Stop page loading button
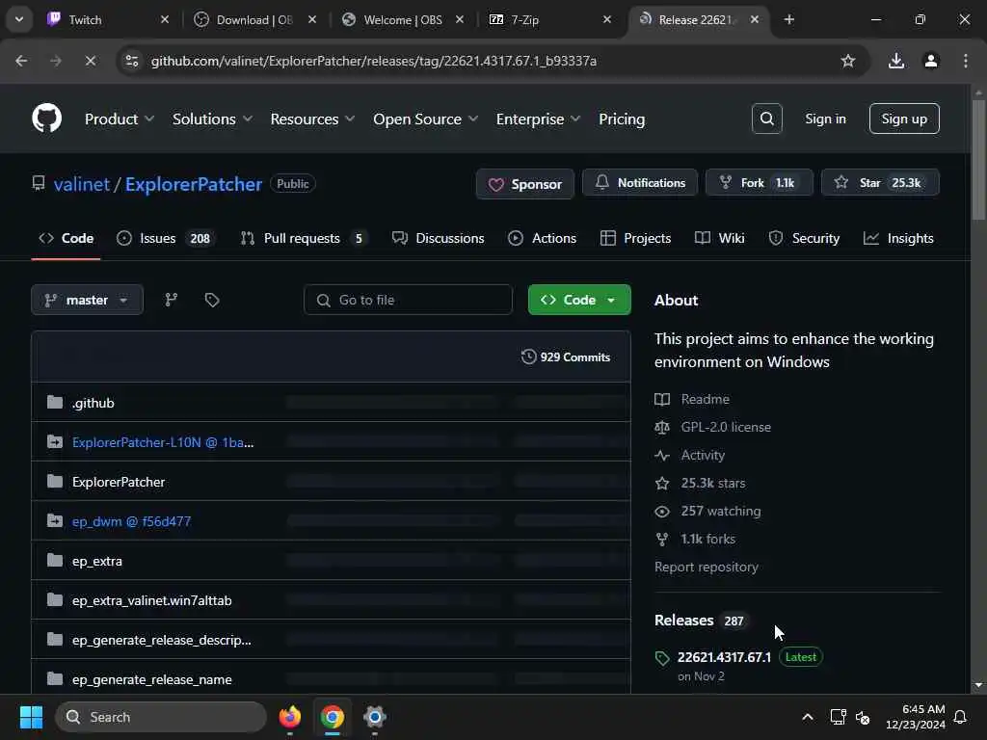The image size is (987, 740). click(x=90, y=61)
